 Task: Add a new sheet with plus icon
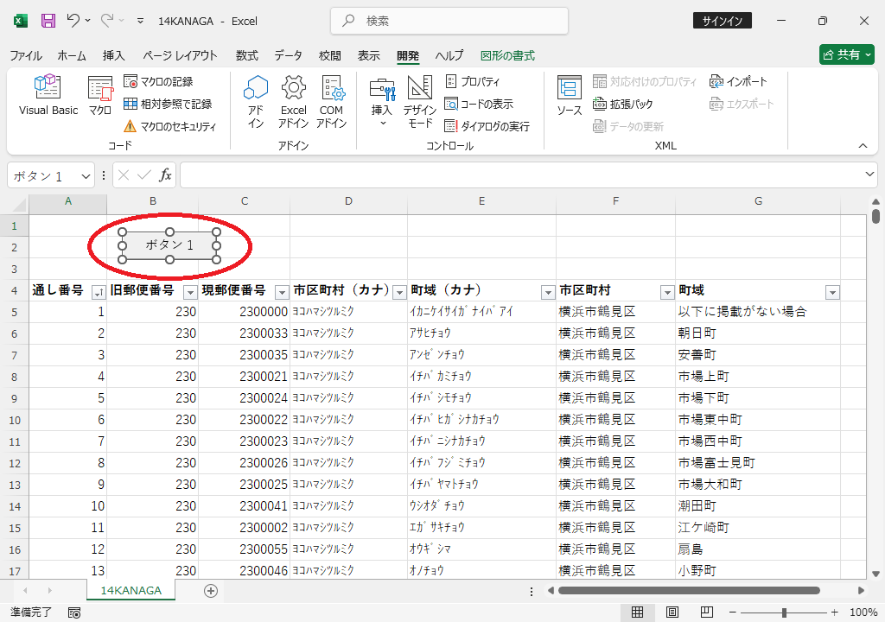point(211,591)
